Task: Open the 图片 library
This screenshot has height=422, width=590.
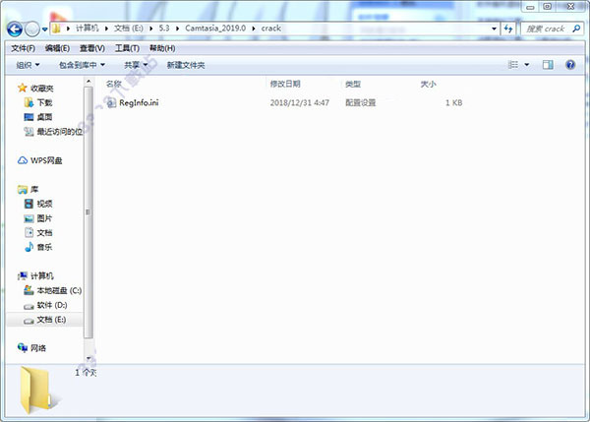Action: [45, 218]
